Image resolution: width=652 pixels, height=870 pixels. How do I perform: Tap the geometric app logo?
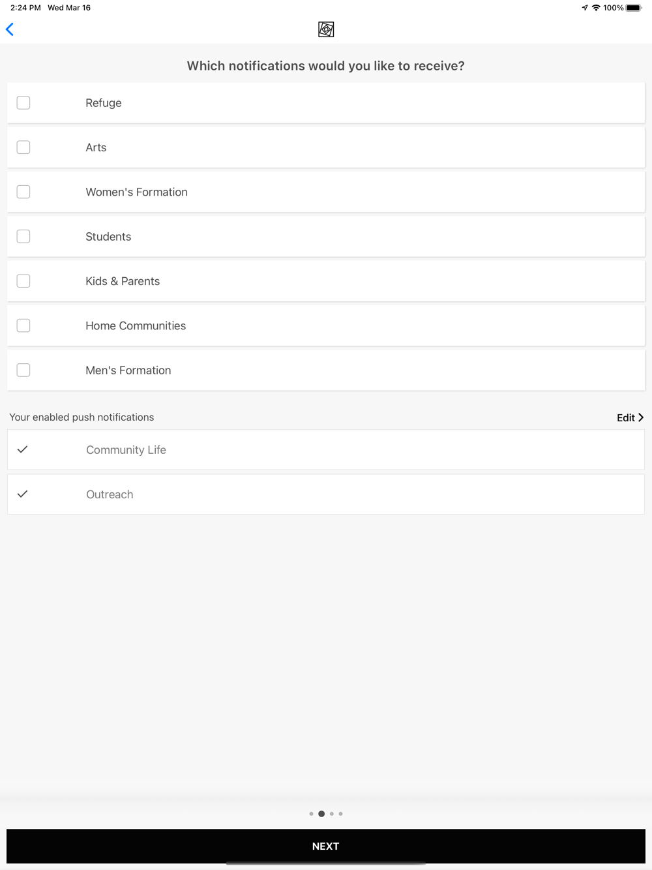coord(326,29)
